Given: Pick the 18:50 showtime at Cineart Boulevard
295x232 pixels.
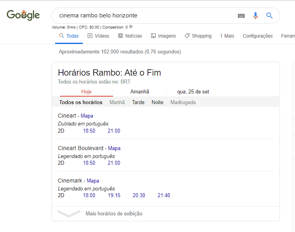Looking at the screenshot, I should click(89, 163).
